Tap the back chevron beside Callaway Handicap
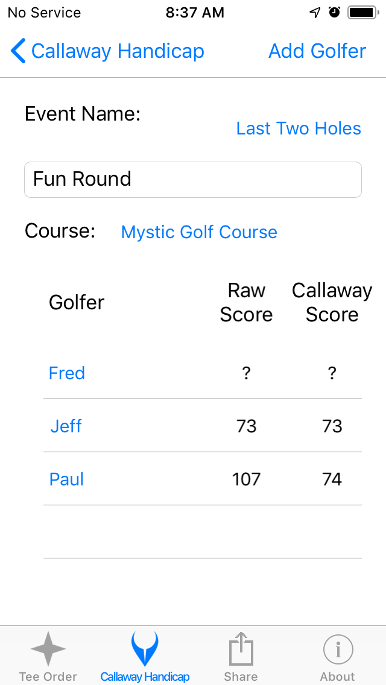Viewport: 386px width, 685px height. (17, 51)
